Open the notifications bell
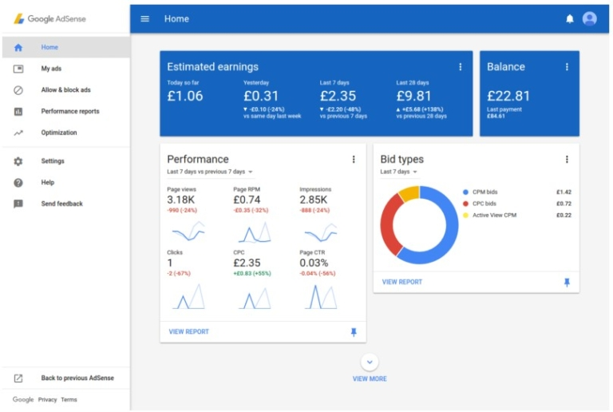Viewport: 613px width, 412px height. 569,19
